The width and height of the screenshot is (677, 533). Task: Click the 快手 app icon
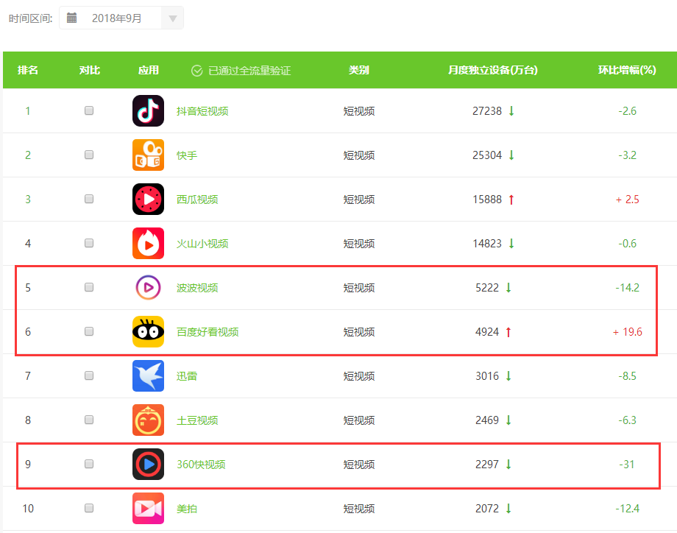pos(148,155)
